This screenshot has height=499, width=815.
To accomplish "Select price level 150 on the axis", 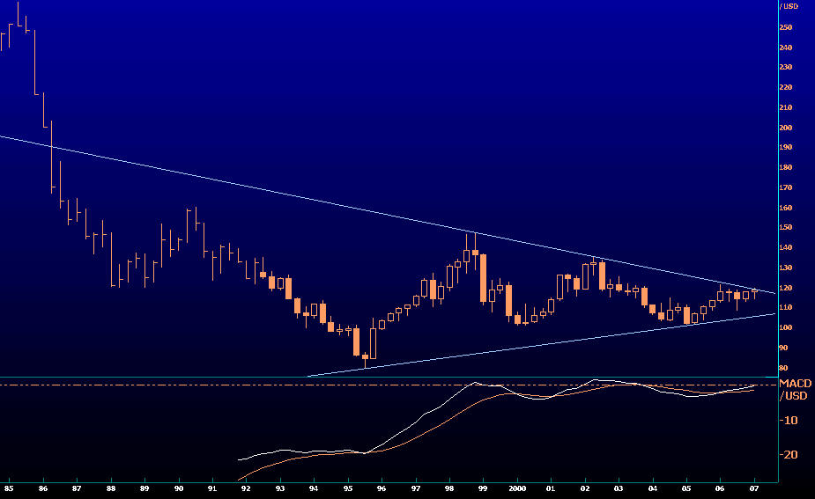I will tap(786, 227).
